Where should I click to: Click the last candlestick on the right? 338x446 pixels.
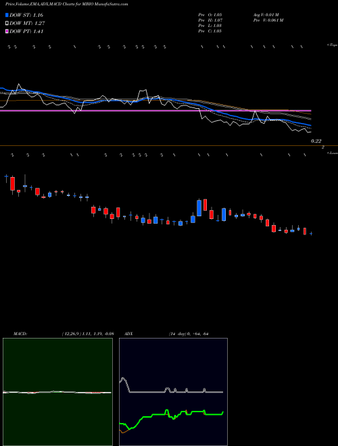(x=311, y=234)
